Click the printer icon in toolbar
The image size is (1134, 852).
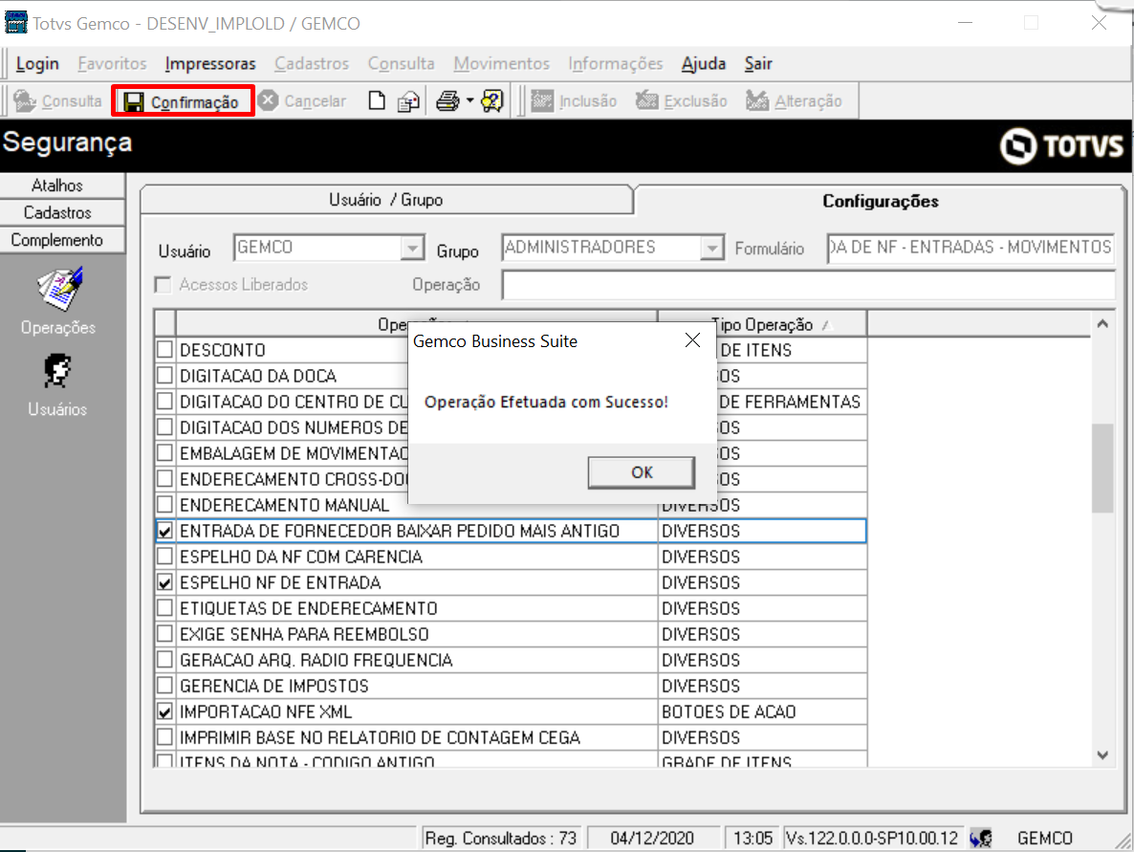click(447, 101)
